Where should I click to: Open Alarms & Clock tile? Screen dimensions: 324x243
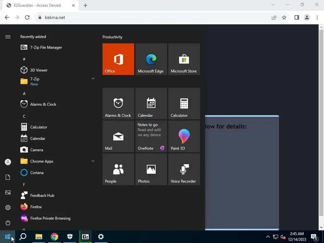[x=118, y=103]
